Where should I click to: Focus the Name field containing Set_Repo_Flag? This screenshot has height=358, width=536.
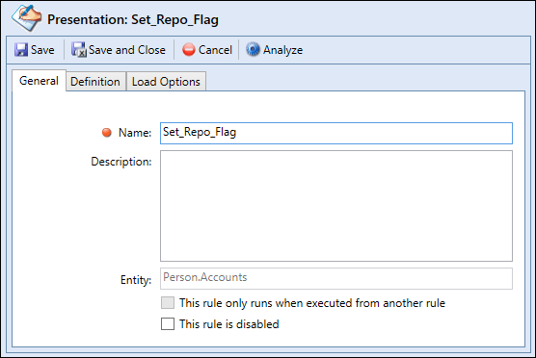click(336, 133)
